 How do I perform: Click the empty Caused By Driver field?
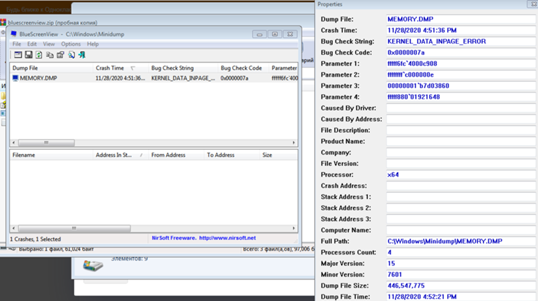[461, 108]
